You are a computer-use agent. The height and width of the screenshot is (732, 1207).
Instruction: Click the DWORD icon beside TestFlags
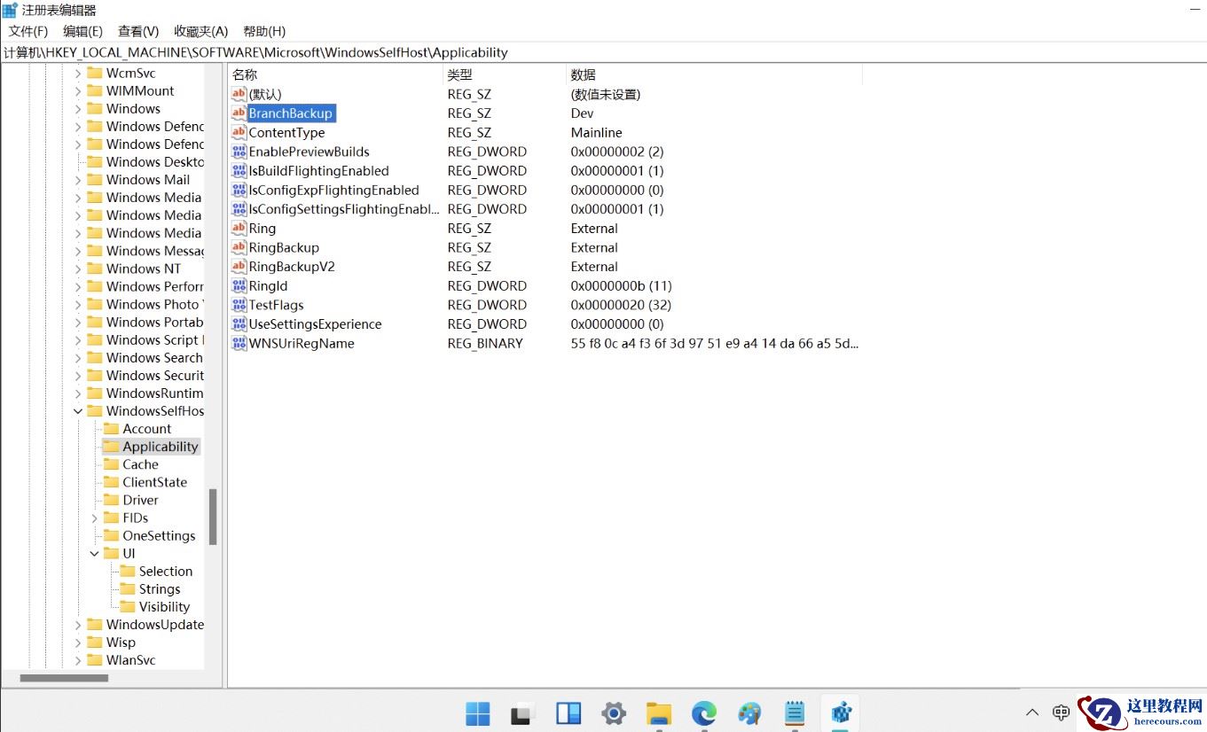239,305
